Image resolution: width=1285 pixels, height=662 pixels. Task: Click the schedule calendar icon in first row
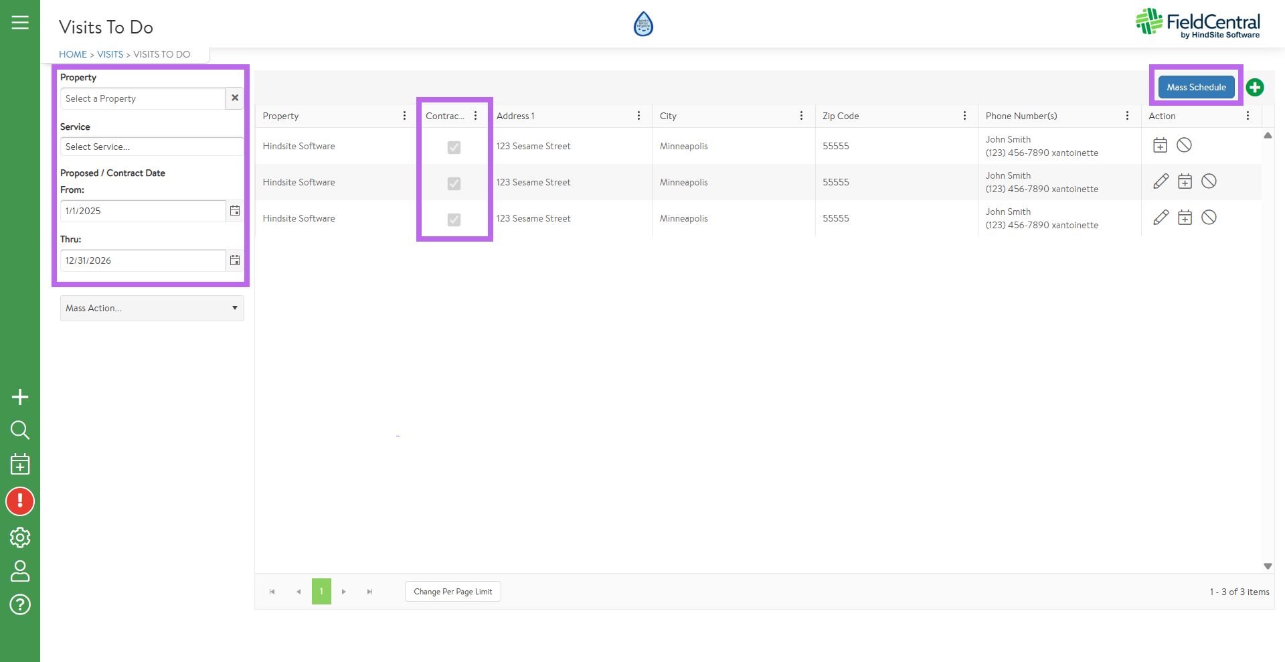(x=1160, y=145)
